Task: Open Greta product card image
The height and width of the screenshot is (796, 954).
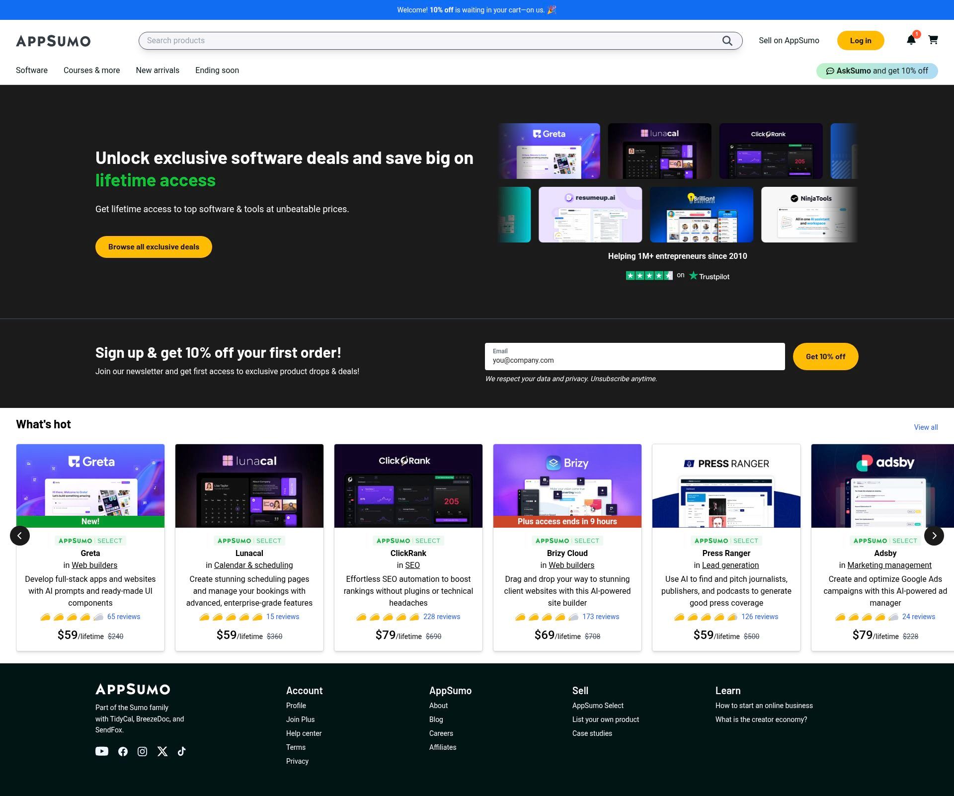Action: click(90, 486)
